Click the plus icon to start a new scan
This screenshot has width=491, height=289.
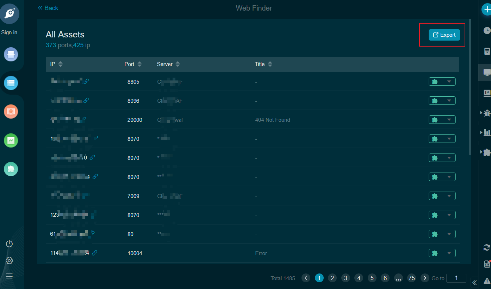pyautogui.click(x=487, y=10)
